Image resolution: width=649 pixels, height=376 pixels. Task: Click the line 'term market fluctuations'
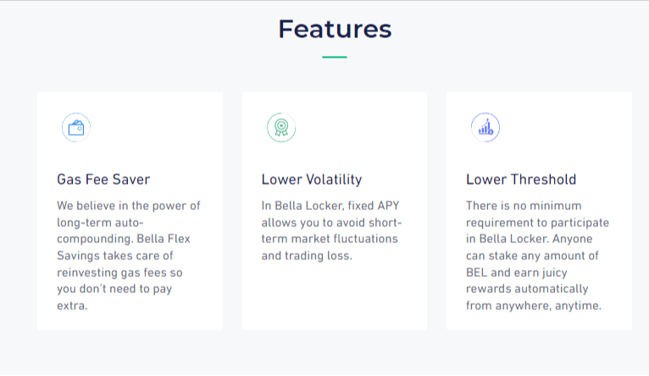coord(330,239)
